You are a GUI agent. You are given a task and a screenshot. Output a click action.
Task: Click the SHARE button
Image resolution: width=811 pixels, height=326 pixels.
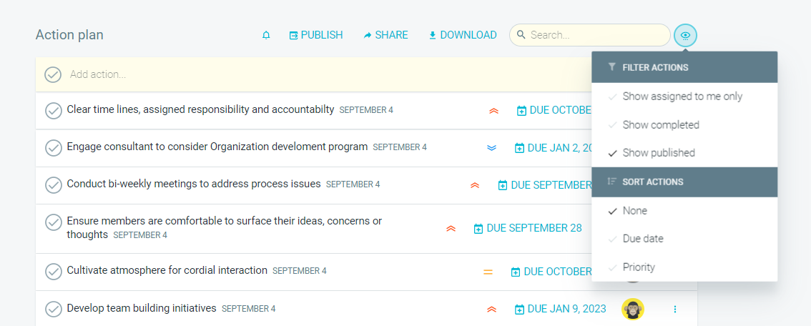click(x=386, y=35)
